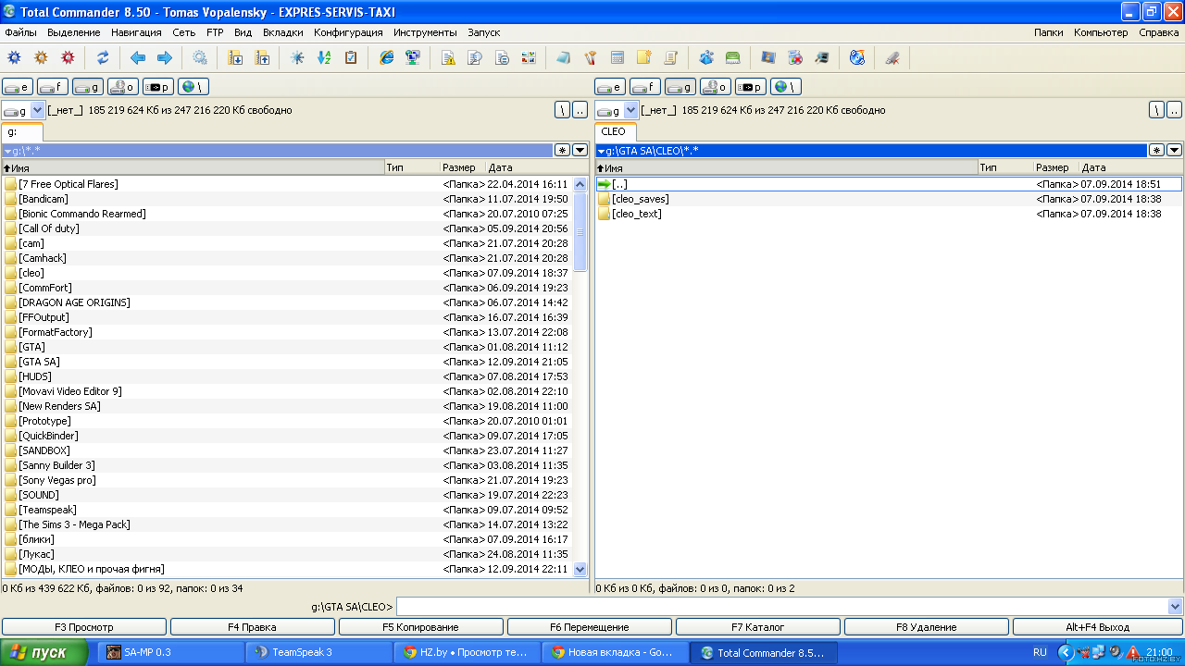Open the Инструменты menu
This screenshot has width=1185, height=666.
[425, 32]
